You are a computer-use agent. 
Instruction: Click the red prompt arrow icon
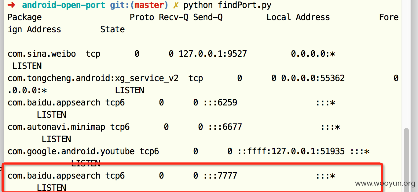(12, 5)
